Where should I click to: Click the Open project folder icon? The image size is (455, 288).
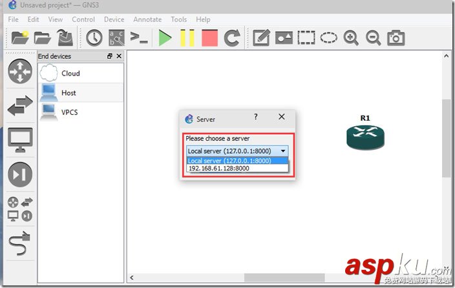tap(43, 37)
